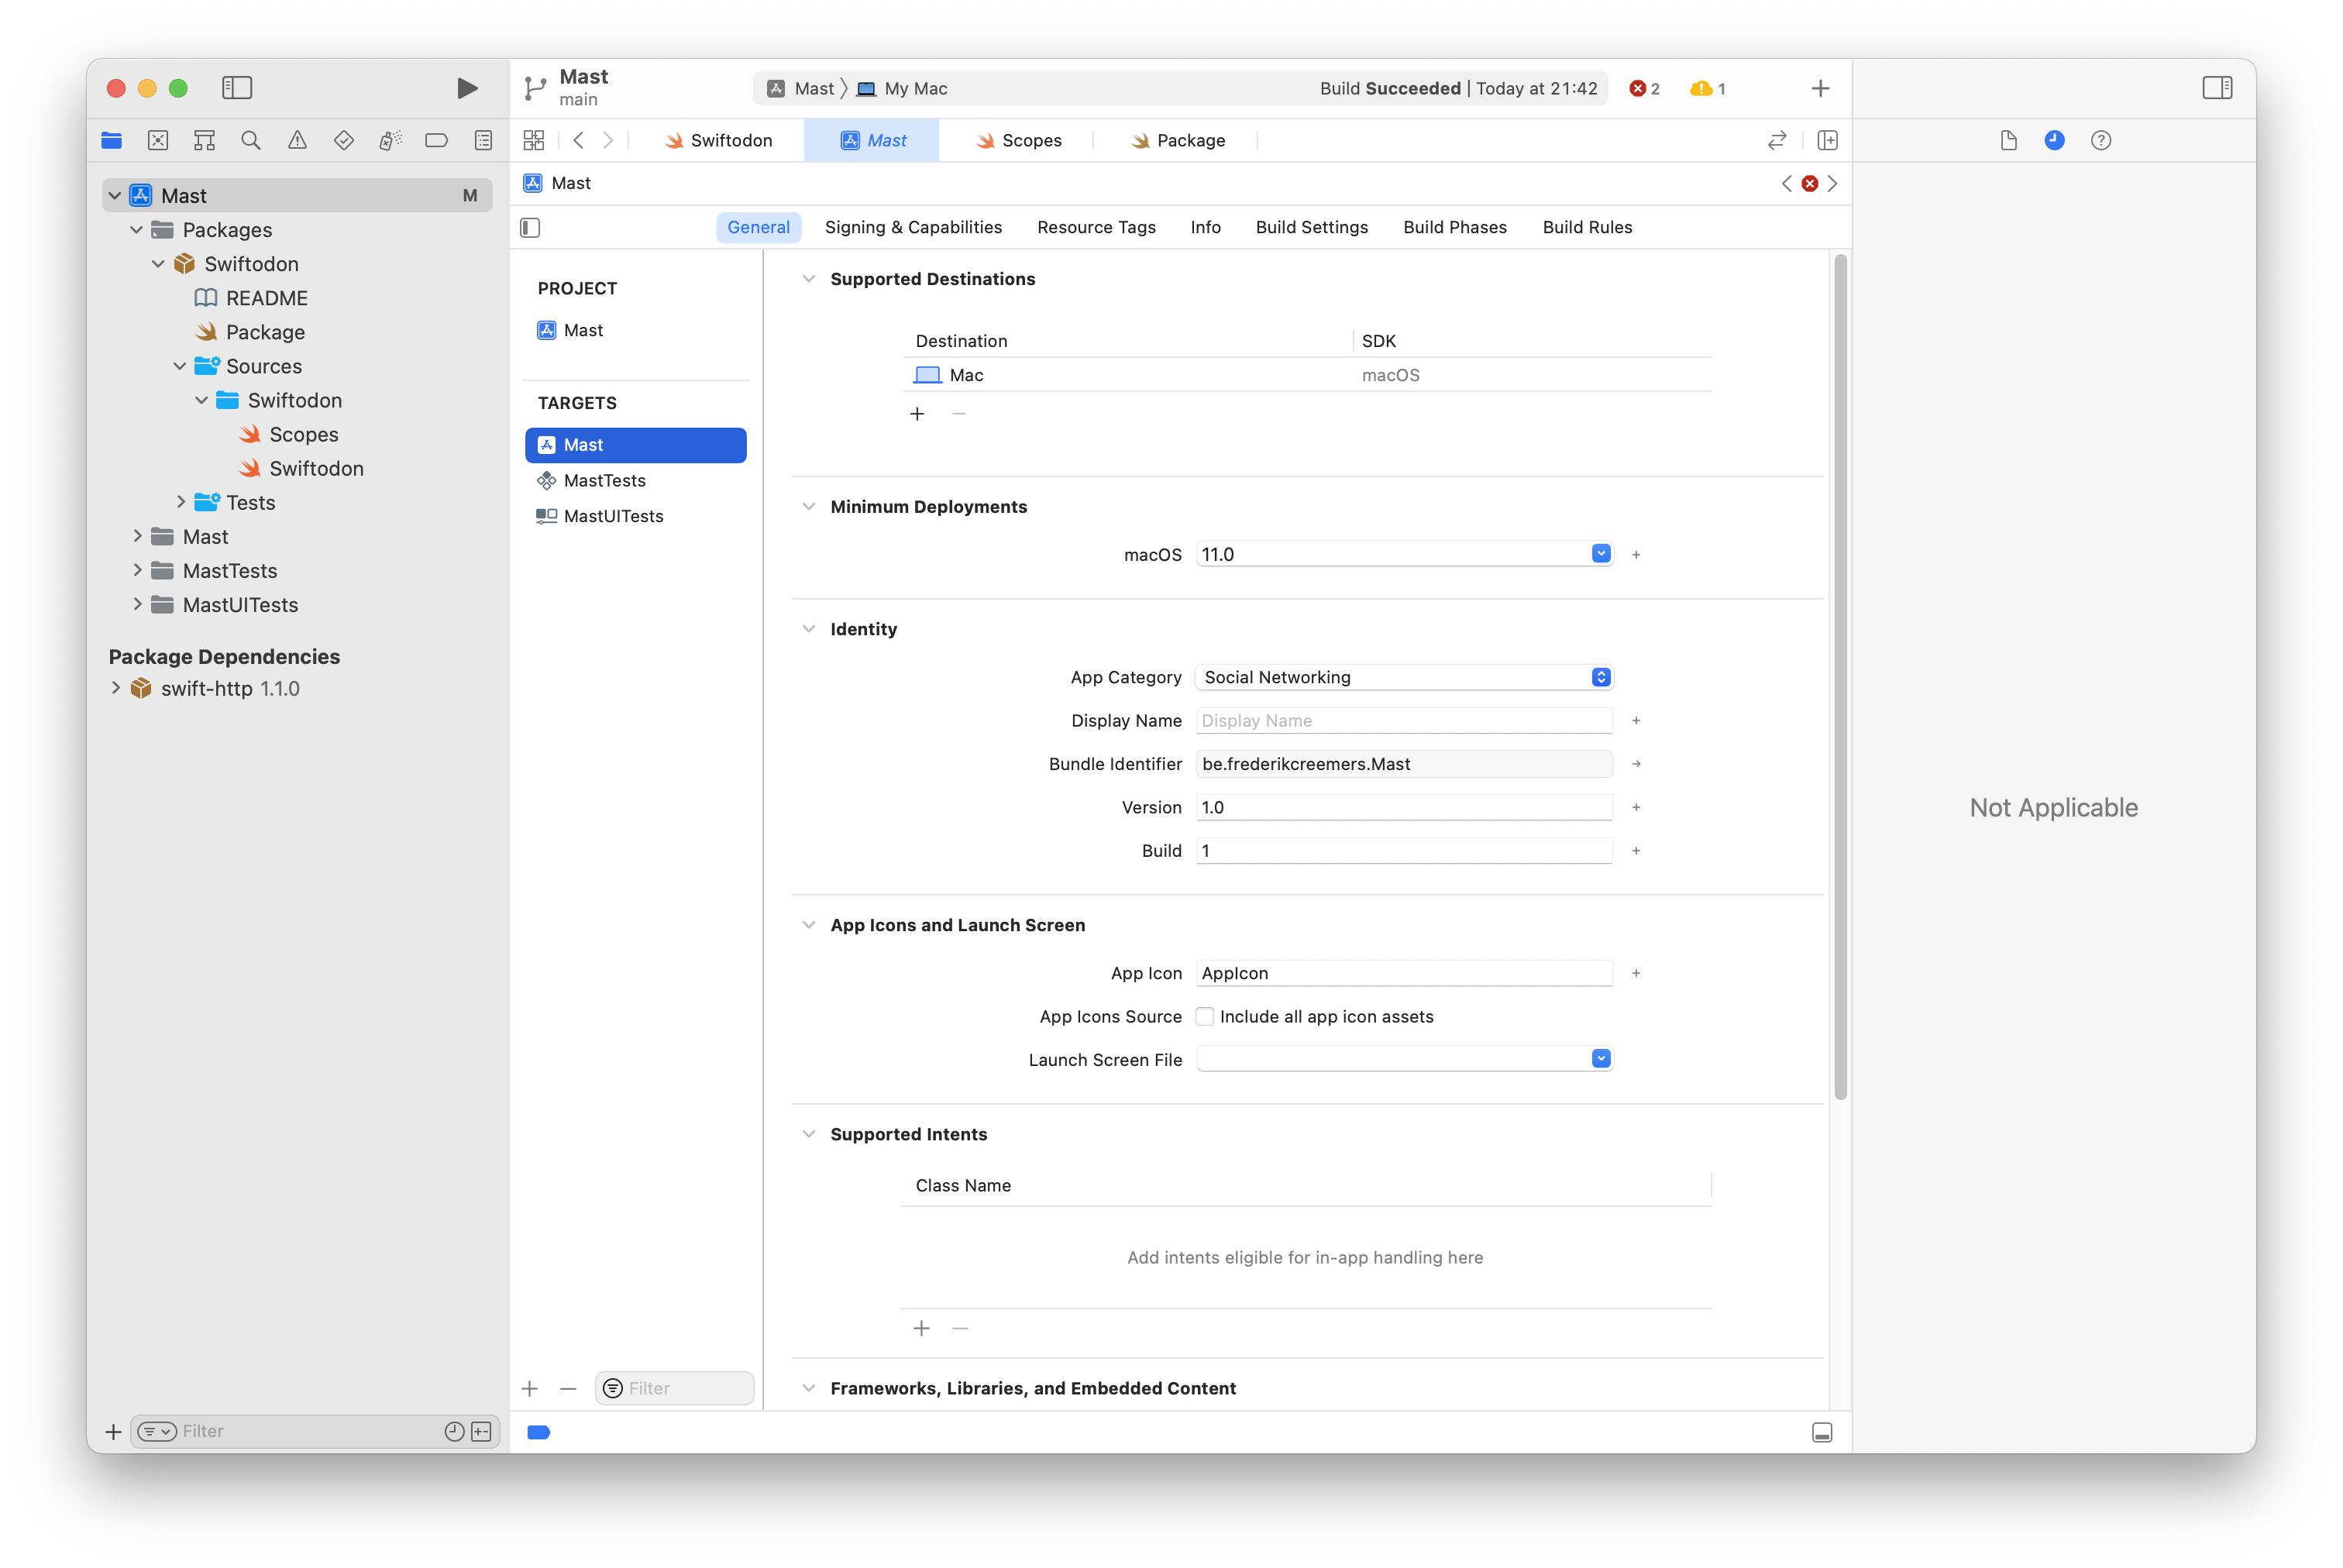Open the related items grid menu
The image size is (2343, 1568).
coord(534,140)
